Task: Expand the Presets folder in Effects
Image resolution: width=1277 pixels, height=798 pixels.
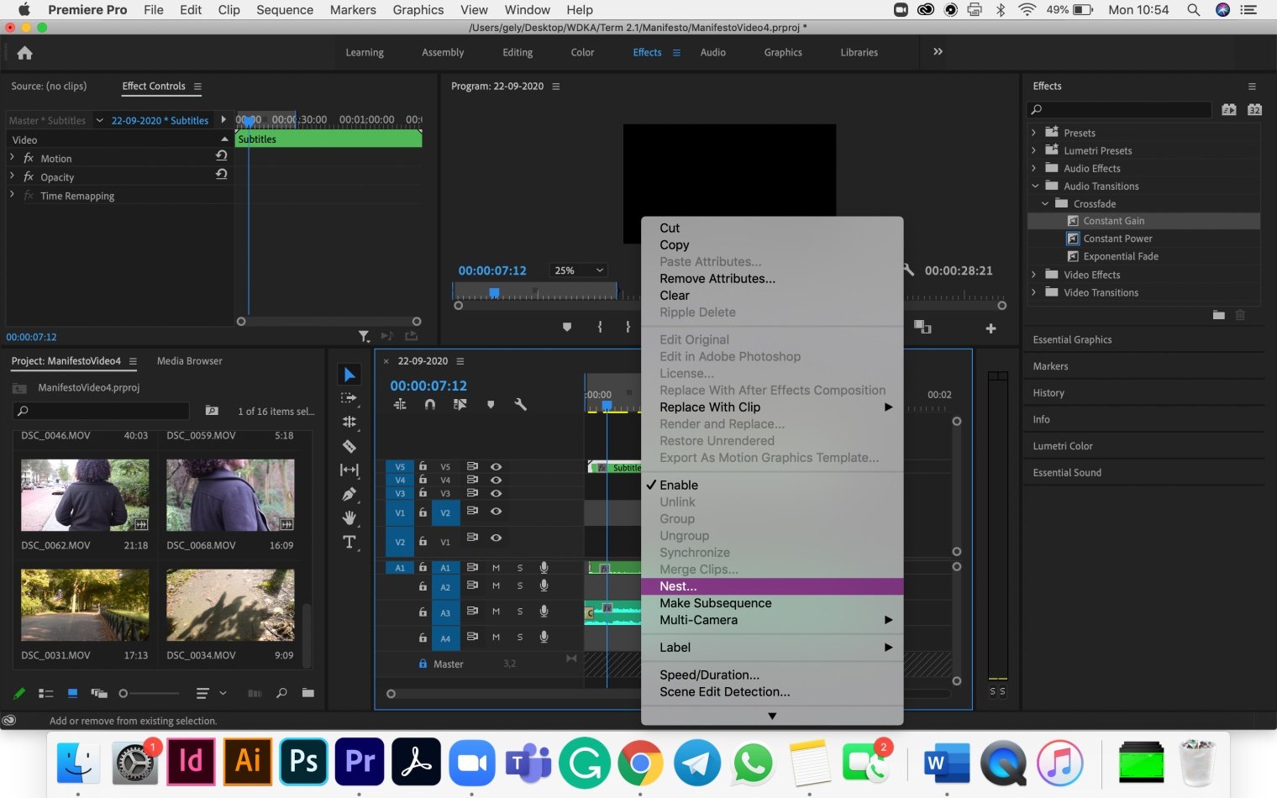Action: pyautogui.click(x=1033, y=132)
